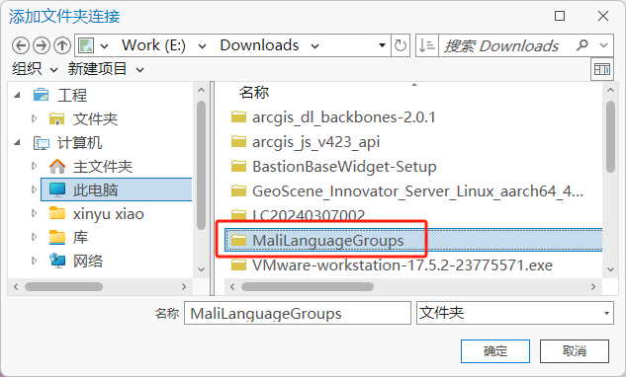Cancel with the 取消 button
The image size is (626, 377).
point(575,351)
